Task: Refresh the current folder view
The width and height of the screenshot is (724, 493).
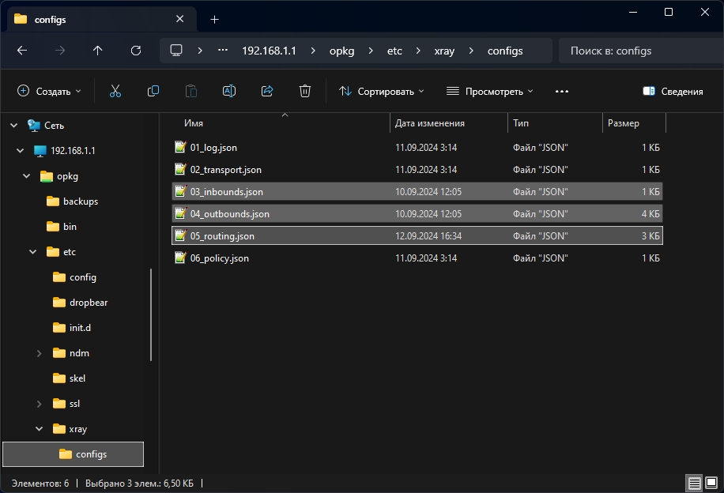Action: tap(136, 51)
